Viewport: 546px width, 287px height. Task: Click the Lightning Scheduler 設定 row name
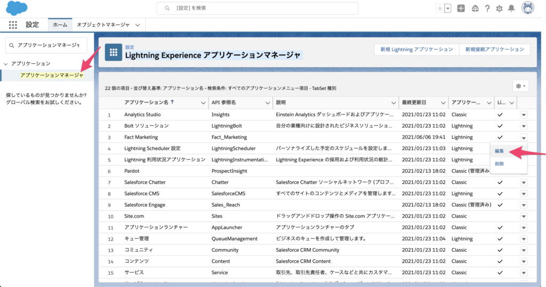point(152,148)
